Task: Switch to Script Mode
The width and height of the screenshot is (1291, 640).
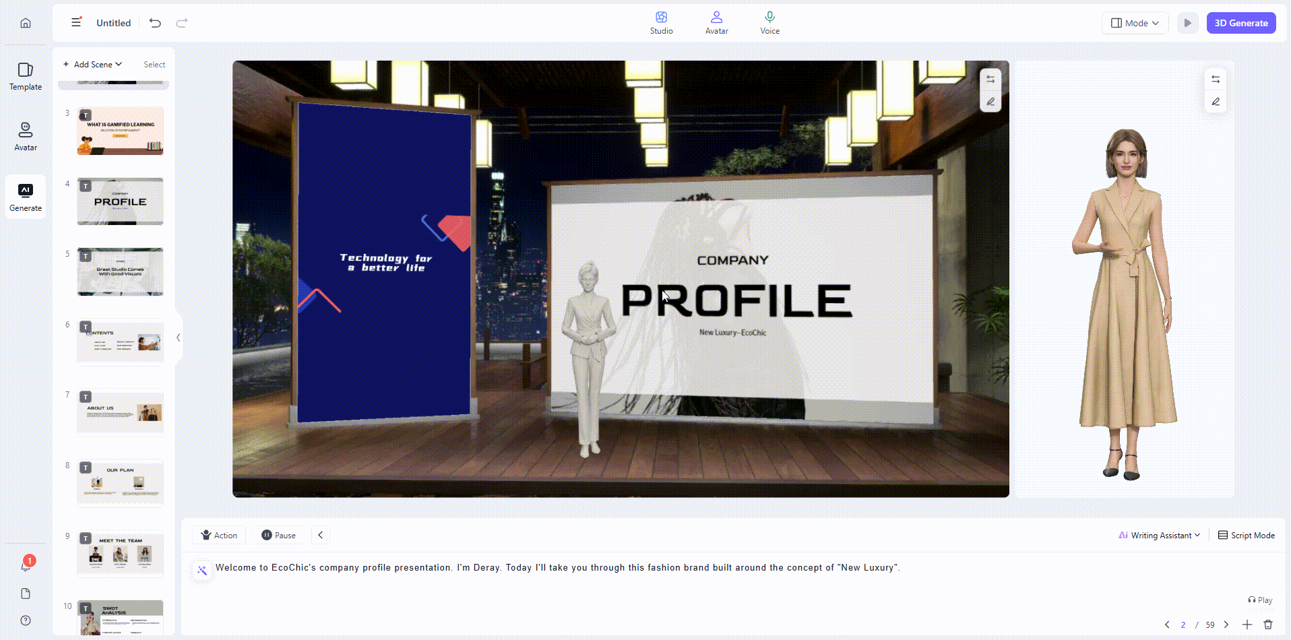Action: point(1247,536)
